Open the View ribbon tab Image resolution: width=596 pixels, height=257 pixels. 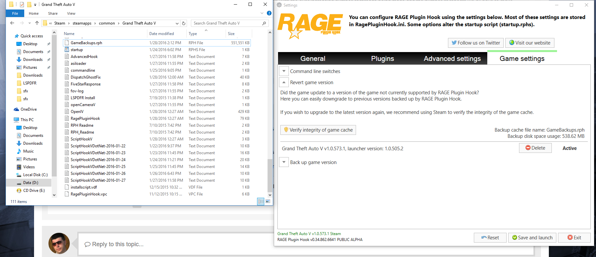click(x=71, y=13)
